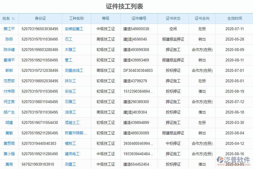
Task: Open the 安装起重工 work type link
Action: pos(73,29)
